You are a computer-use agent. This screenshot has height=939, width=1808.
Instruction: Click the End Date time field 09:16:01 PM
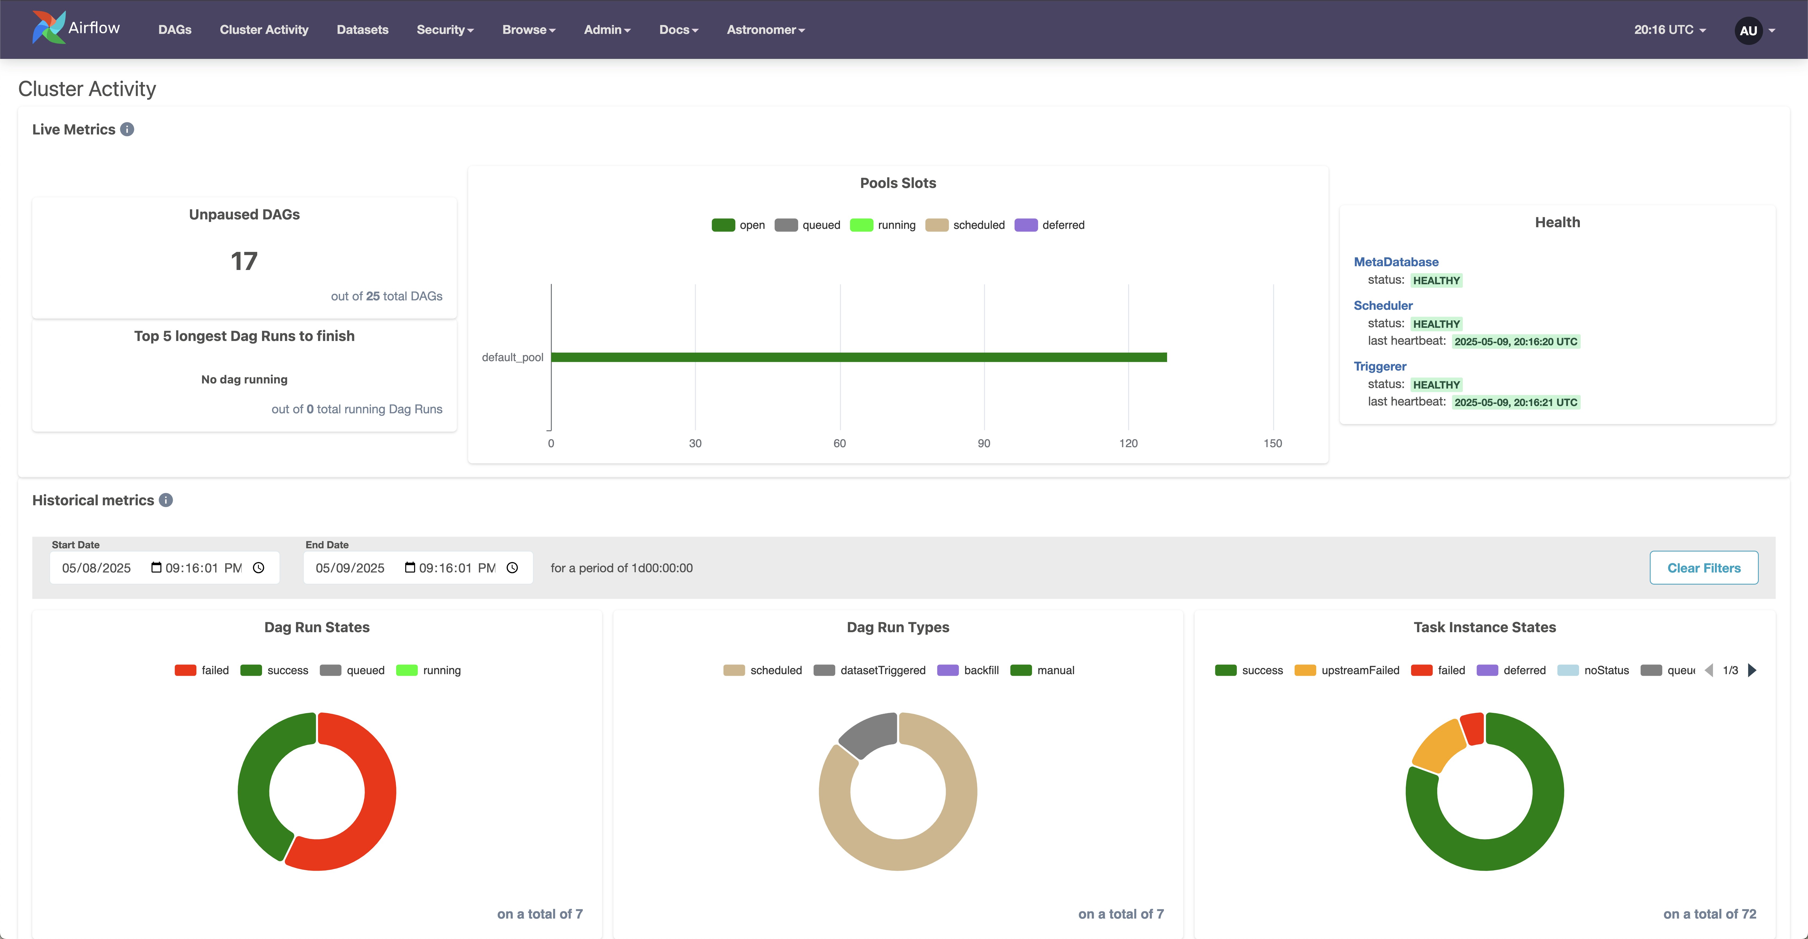coord(457,568)
